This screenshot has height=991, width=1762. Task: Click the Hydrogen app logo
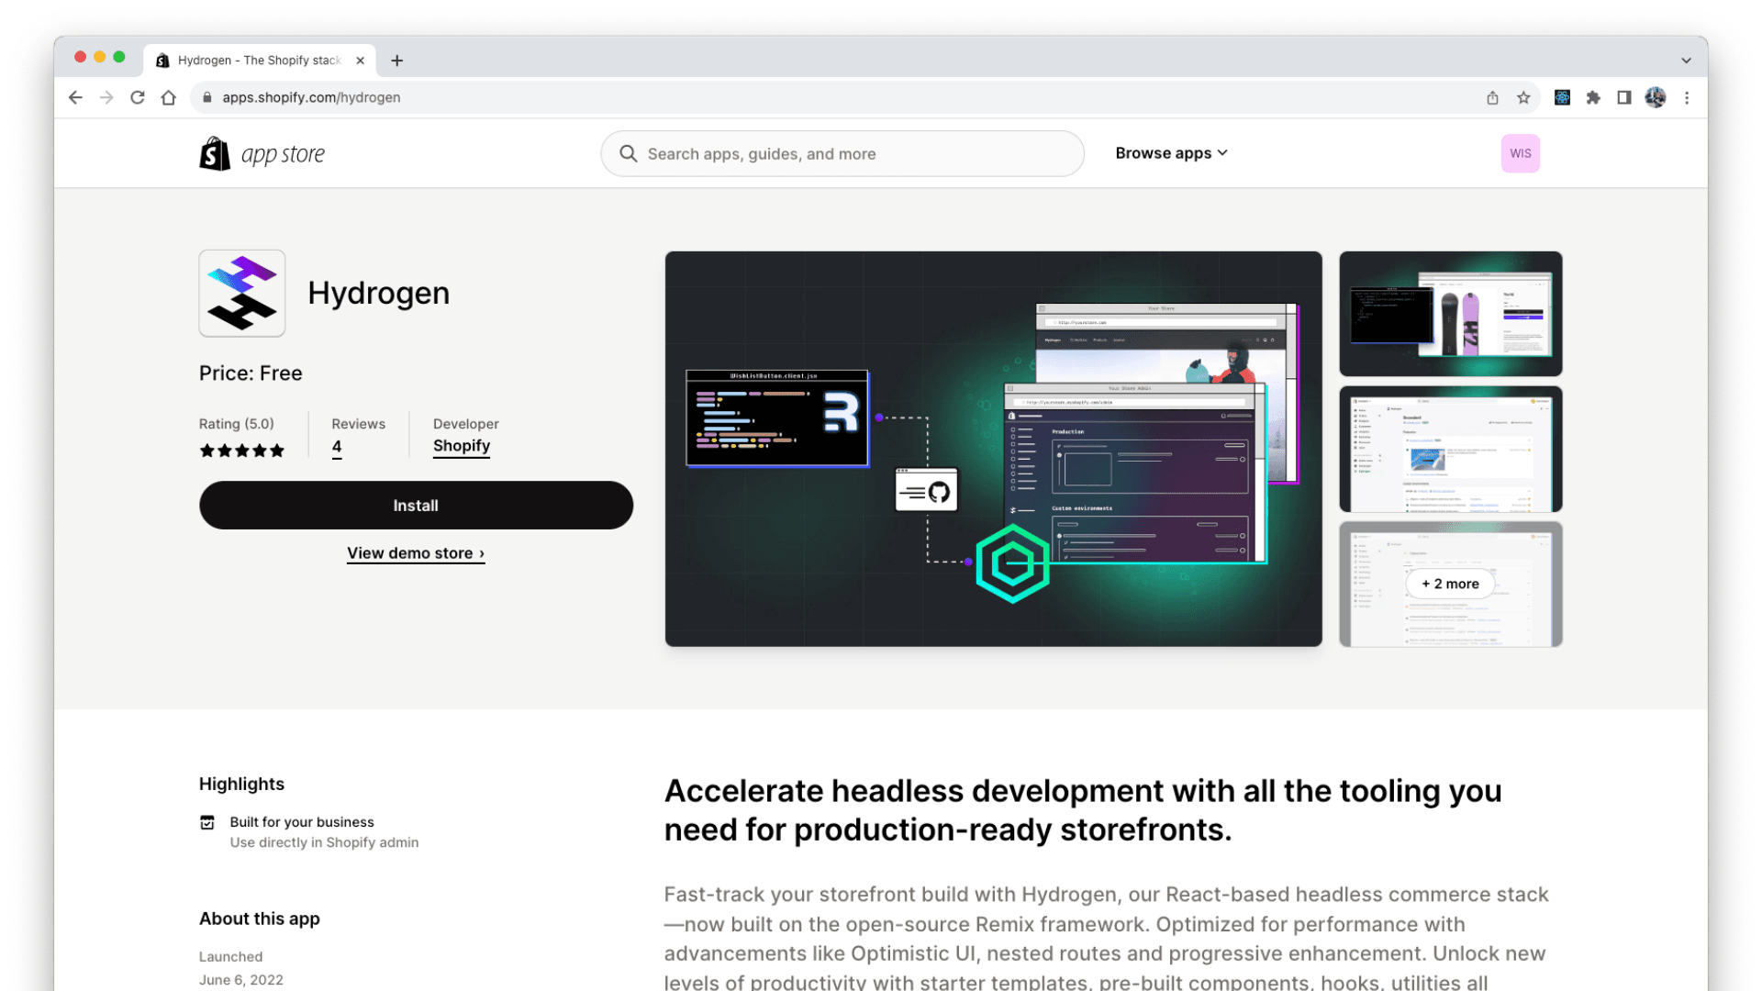click(x=242, y=294)
